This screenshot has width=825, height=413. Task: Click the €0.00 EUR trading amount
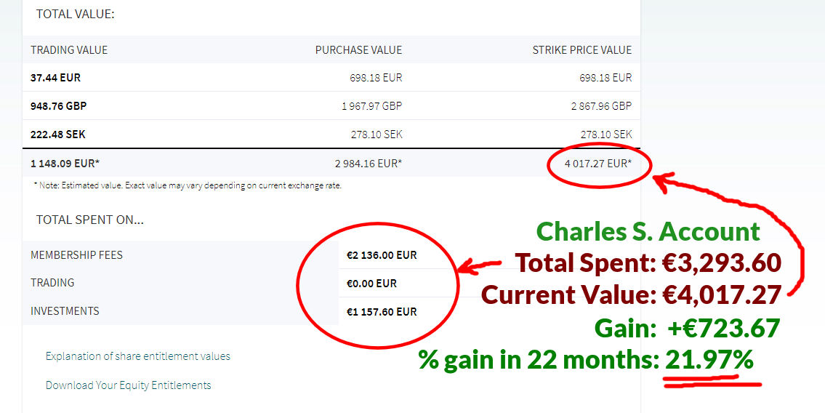[x=371, y=284]
